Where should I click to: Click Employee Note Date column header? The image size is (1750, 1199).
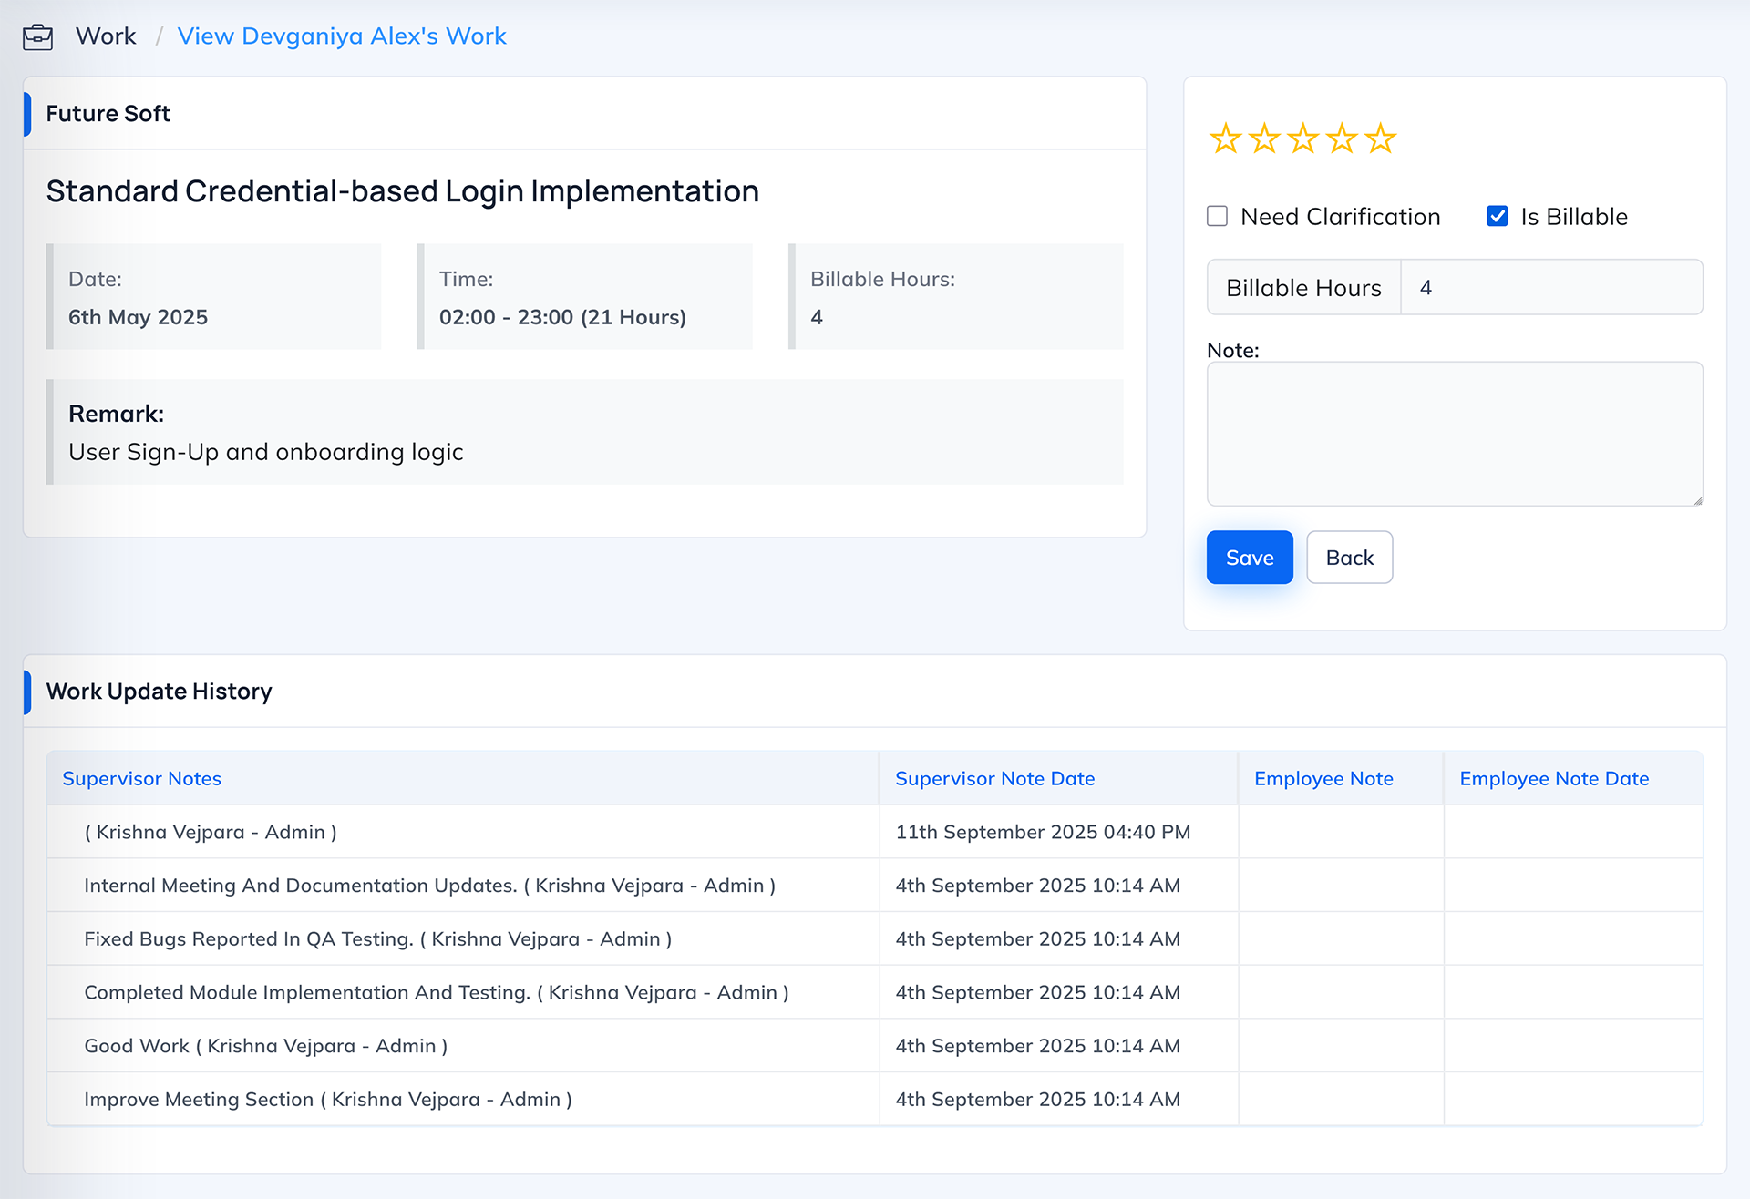click(1554, 779)
